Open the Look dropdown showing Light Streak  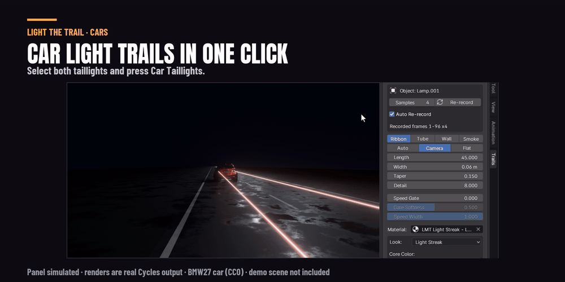447,243
